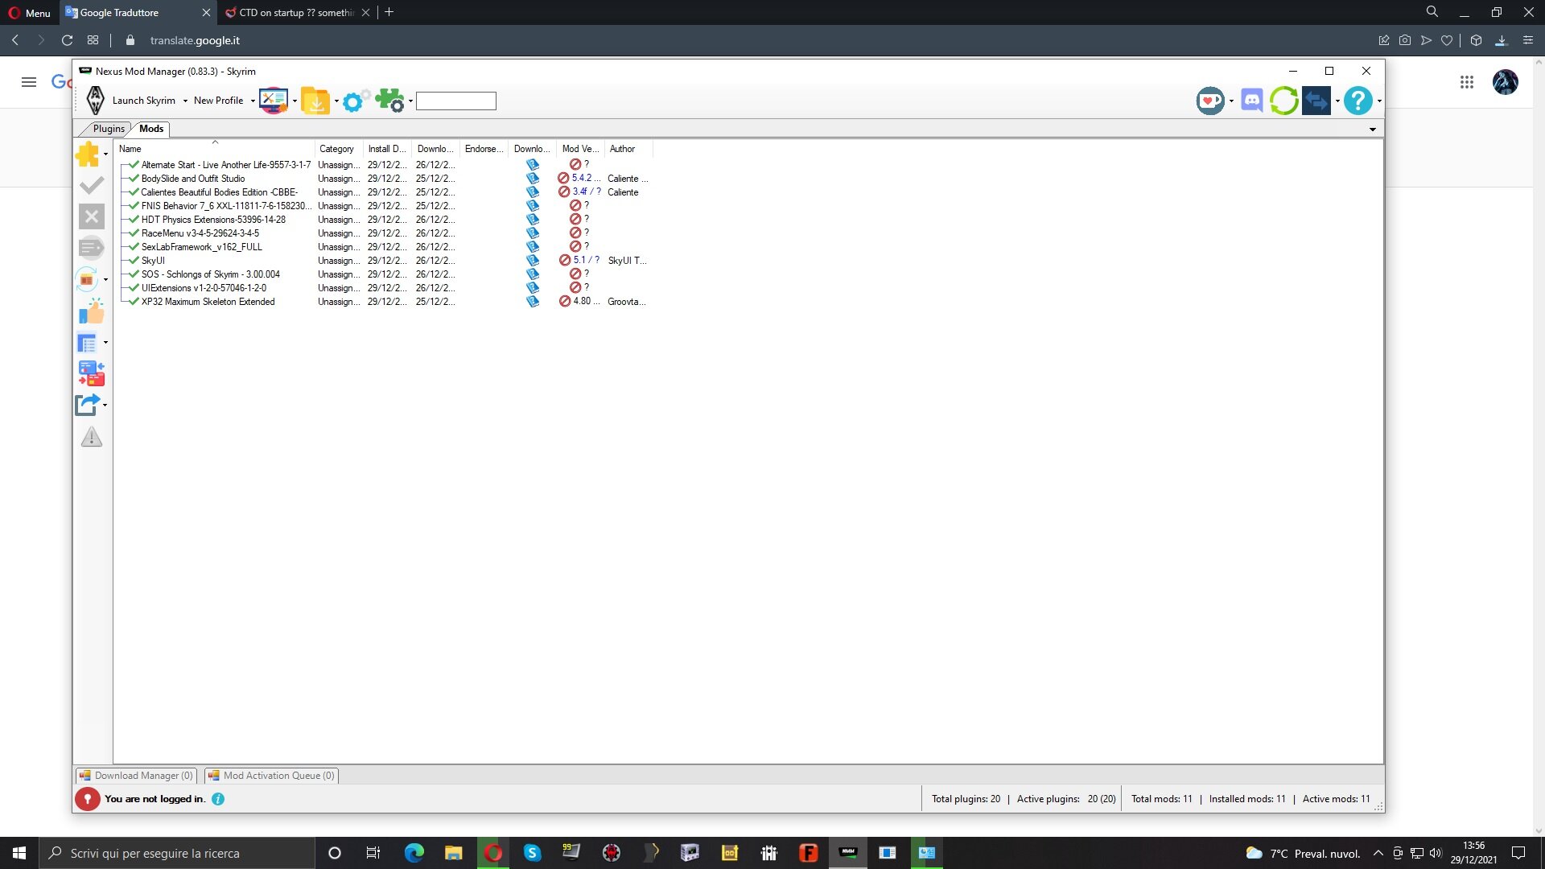Select the Mods tab

pos(151,129)
